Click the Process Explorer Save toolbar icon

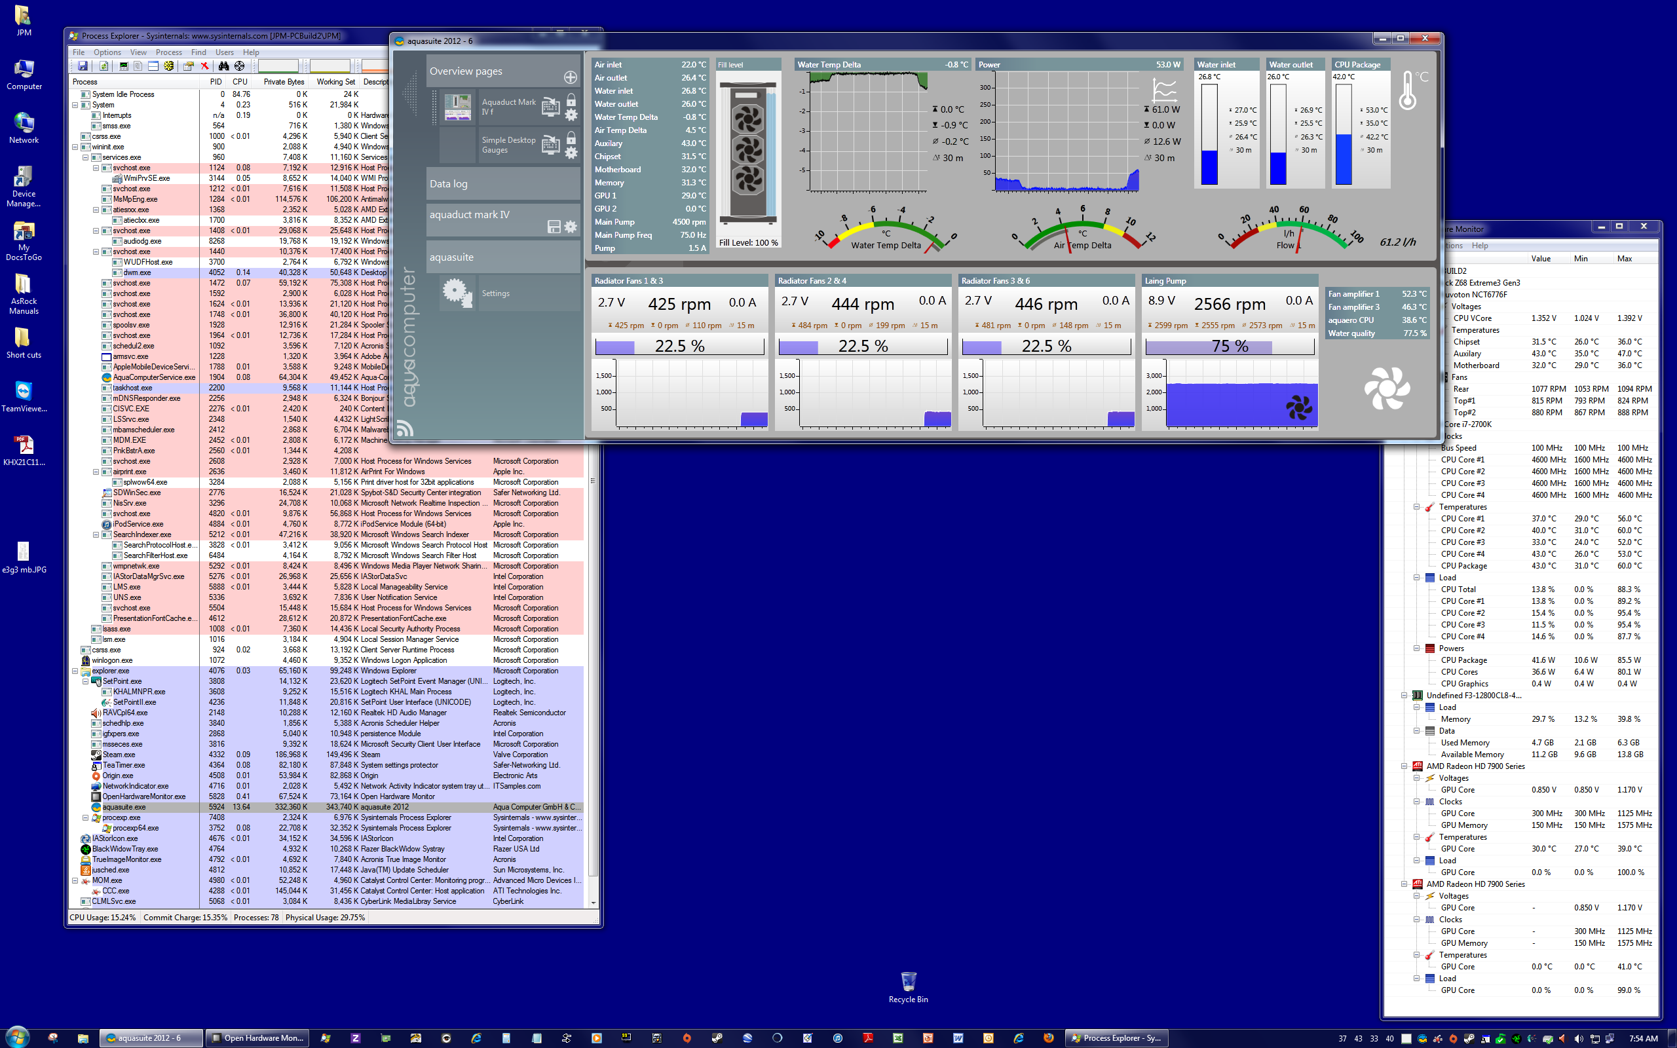click(x=83, y=66)
